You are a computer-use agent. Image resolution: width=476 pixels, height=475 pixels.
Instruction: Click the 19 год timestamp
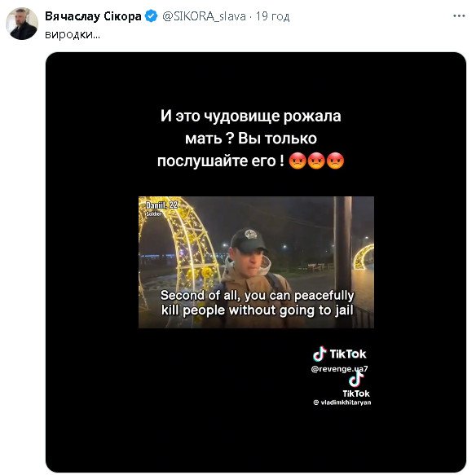click(x=272, y=16)
